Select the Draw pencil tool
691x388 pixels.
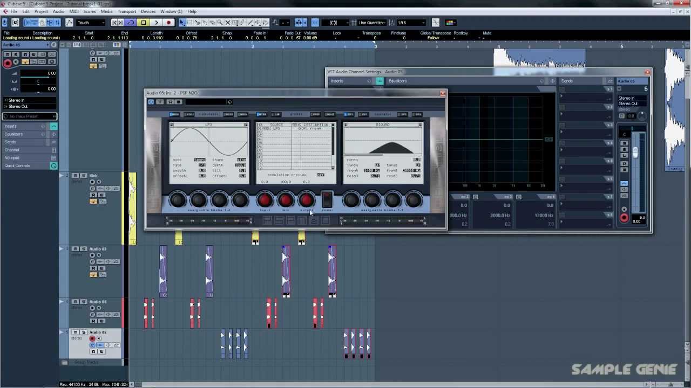(x=242, y=23)
